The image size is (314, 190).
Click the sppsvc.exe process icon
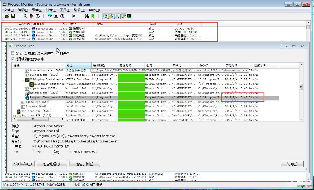pos(27,88)
